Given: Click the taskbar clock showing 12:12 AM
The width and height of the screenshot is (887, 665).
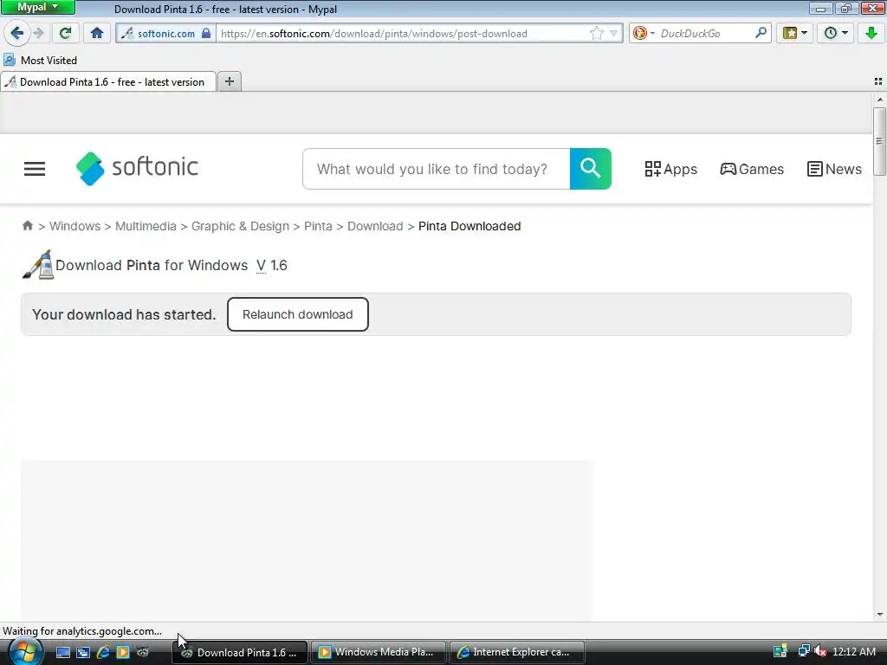Looking at the screenshot, I should coord(854,652).
